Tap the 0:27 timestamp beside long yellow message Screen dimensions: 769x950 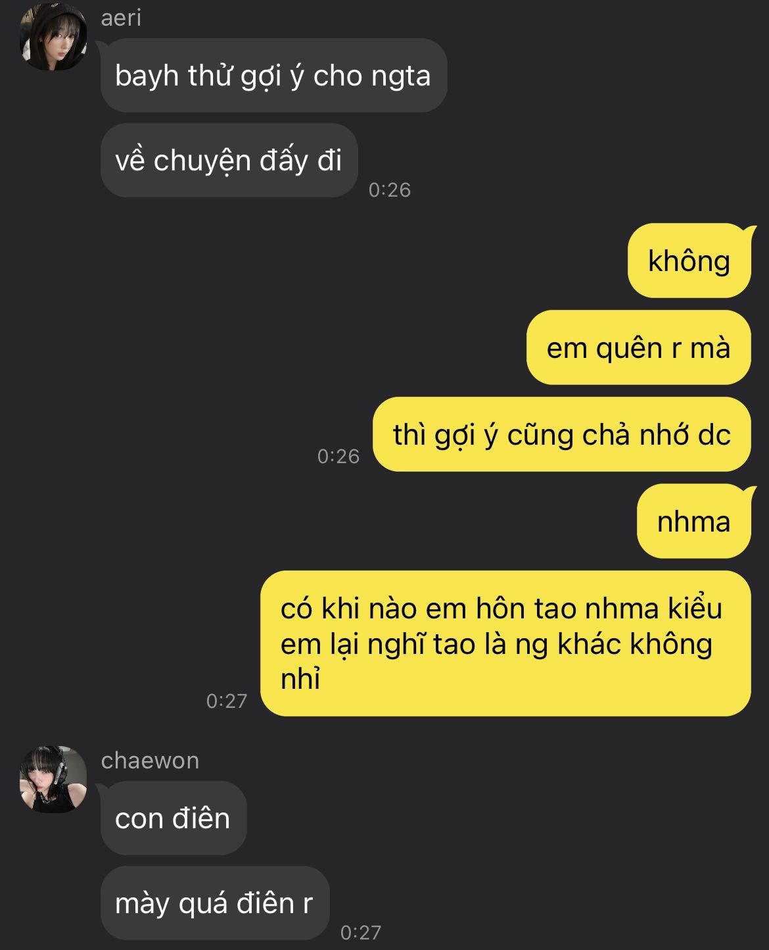click(227, 701)
